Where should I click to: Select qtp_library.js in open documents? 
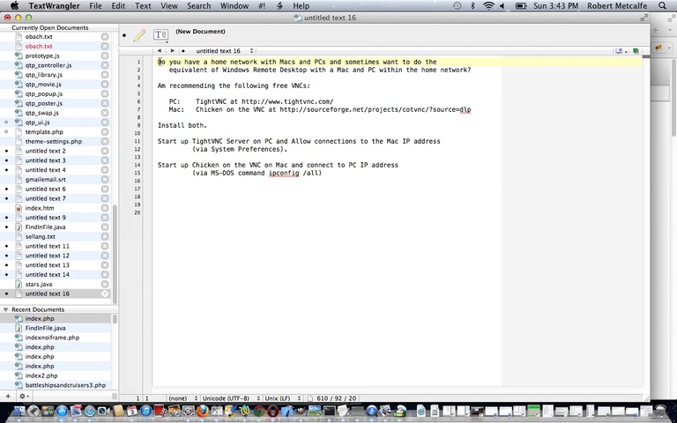pos(43,75)
